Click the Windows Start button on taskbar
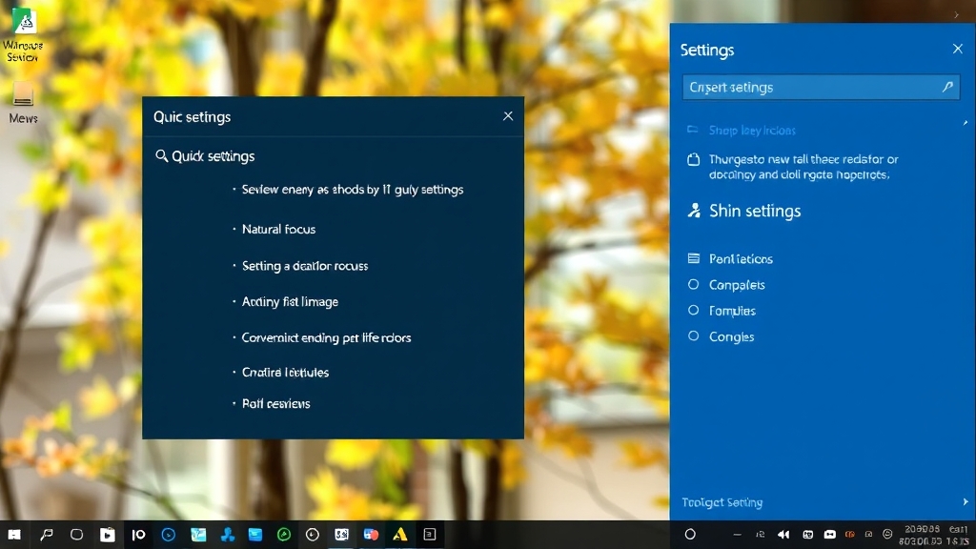Viewport: 976px width, 549px height. [14, 535]
